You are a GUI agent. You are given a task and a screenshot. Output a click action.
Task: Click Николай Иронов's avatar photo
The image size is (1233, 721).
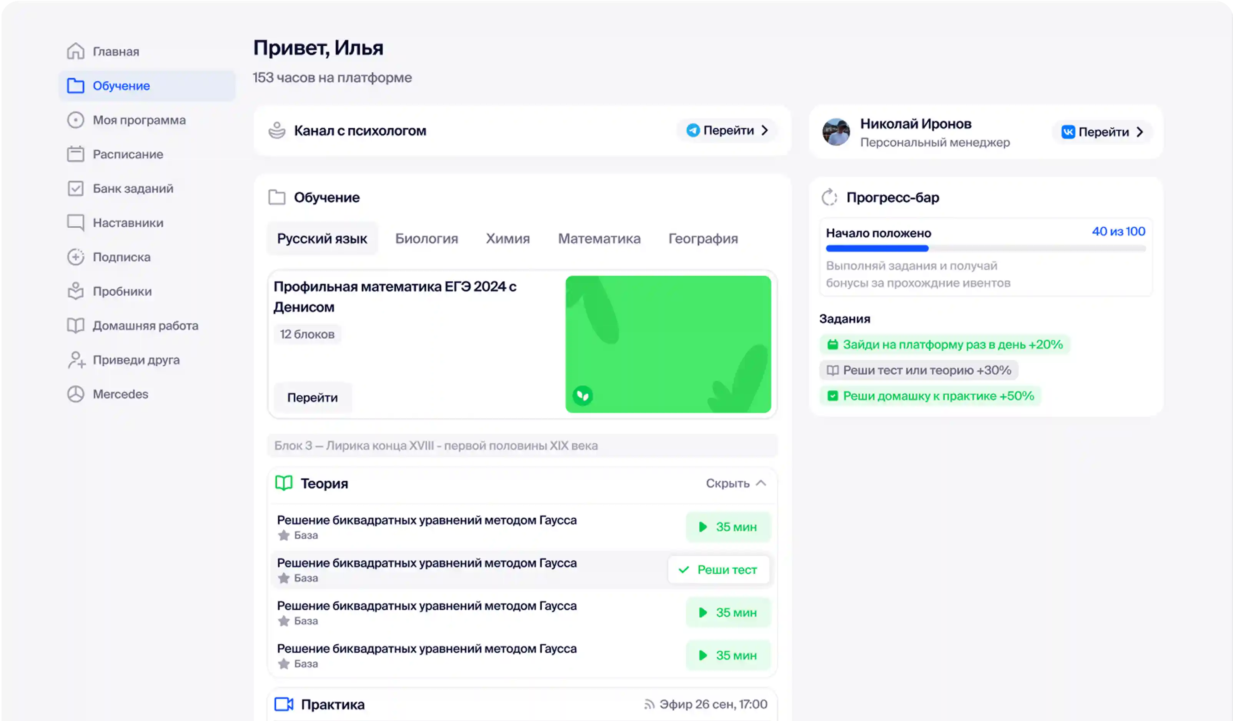tap(836, 132)
